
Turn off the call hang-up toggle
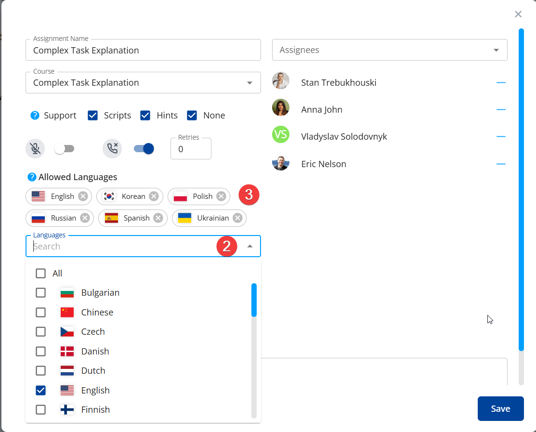pos(144,149)
